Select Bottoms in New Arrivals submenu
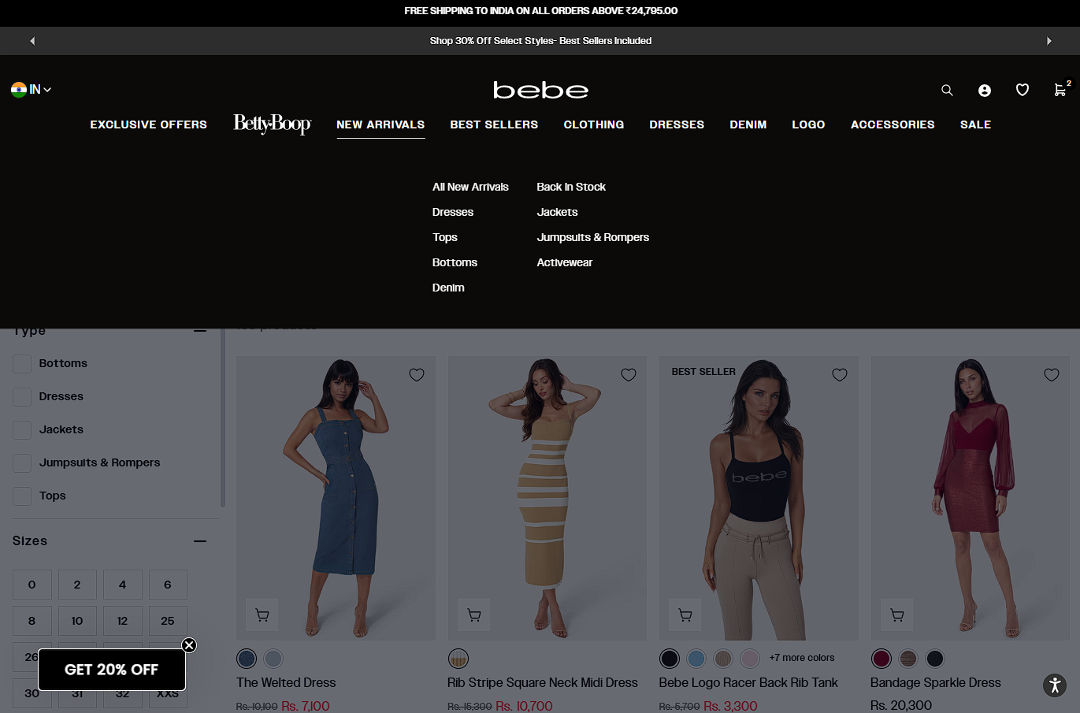This screenshot has width=1080, height=713. [455, 262]
